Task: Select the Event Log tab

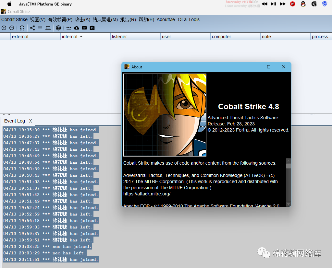Action: coord(15,121)
